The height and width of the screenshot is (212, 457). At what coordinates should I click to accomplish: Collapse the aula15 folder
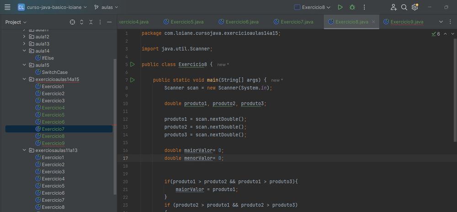tap(25, 65)
